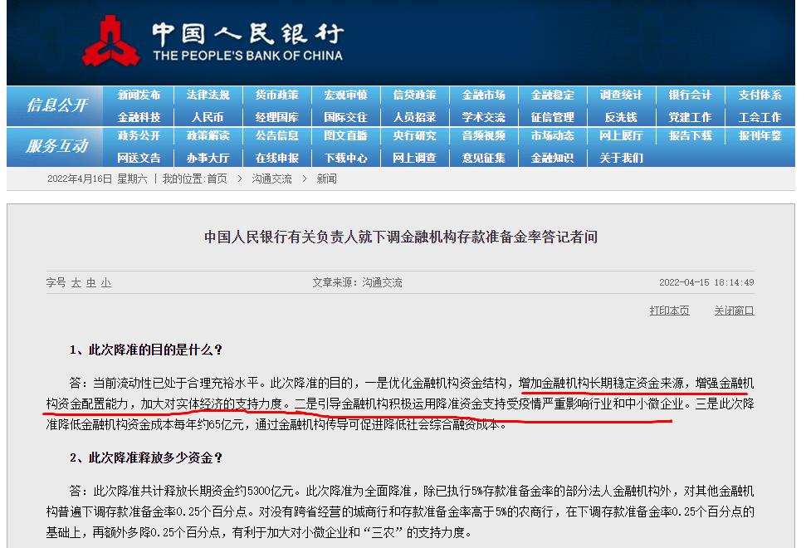Go to 政务公开 under 服务互动
The height and width of the screenshot is (548, 806).
tap(139, 135)
